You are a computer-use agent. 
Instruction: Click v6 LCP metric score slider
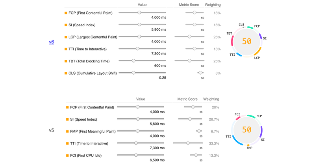pyautogui.click(x=189, y=37)
